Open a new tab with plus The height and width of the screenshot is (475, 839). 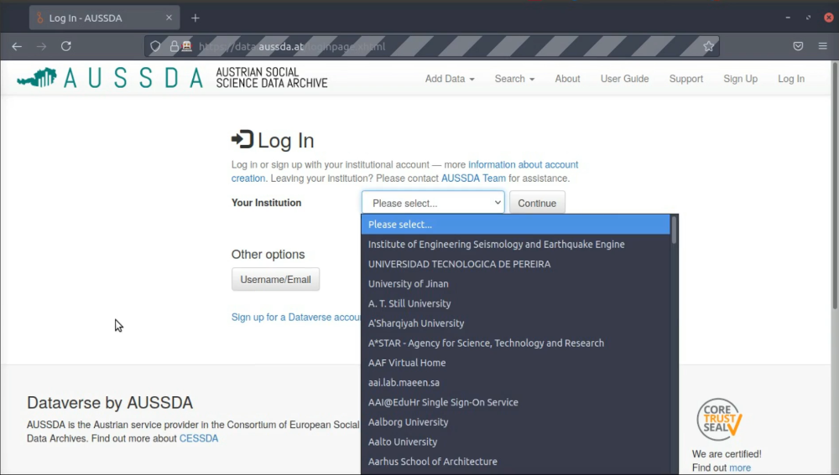pos(195,18)
